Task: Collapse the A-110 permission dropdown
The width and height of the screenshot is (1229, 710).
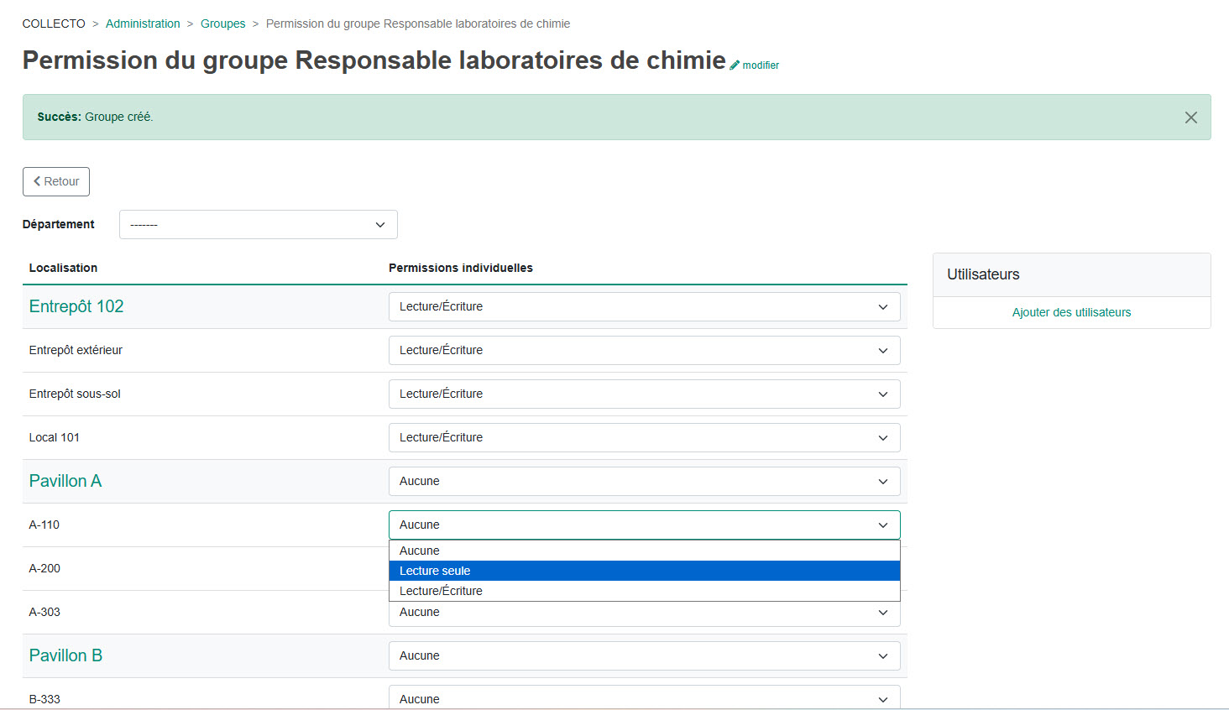Action: tap(644, 525)
